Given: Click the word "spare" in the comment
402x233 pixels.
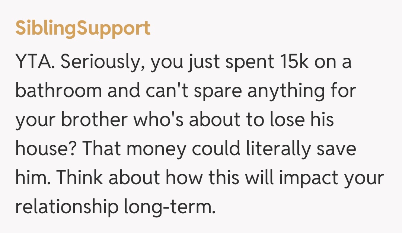Looking at the screenshot, I should pyautogui.click(x=220, y=91).
